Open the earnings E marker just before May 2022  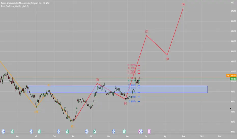12,132
